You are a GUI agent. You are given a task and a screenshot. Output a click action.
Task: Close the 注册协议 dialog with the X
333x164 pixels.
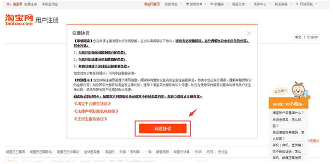click(249, 33)
